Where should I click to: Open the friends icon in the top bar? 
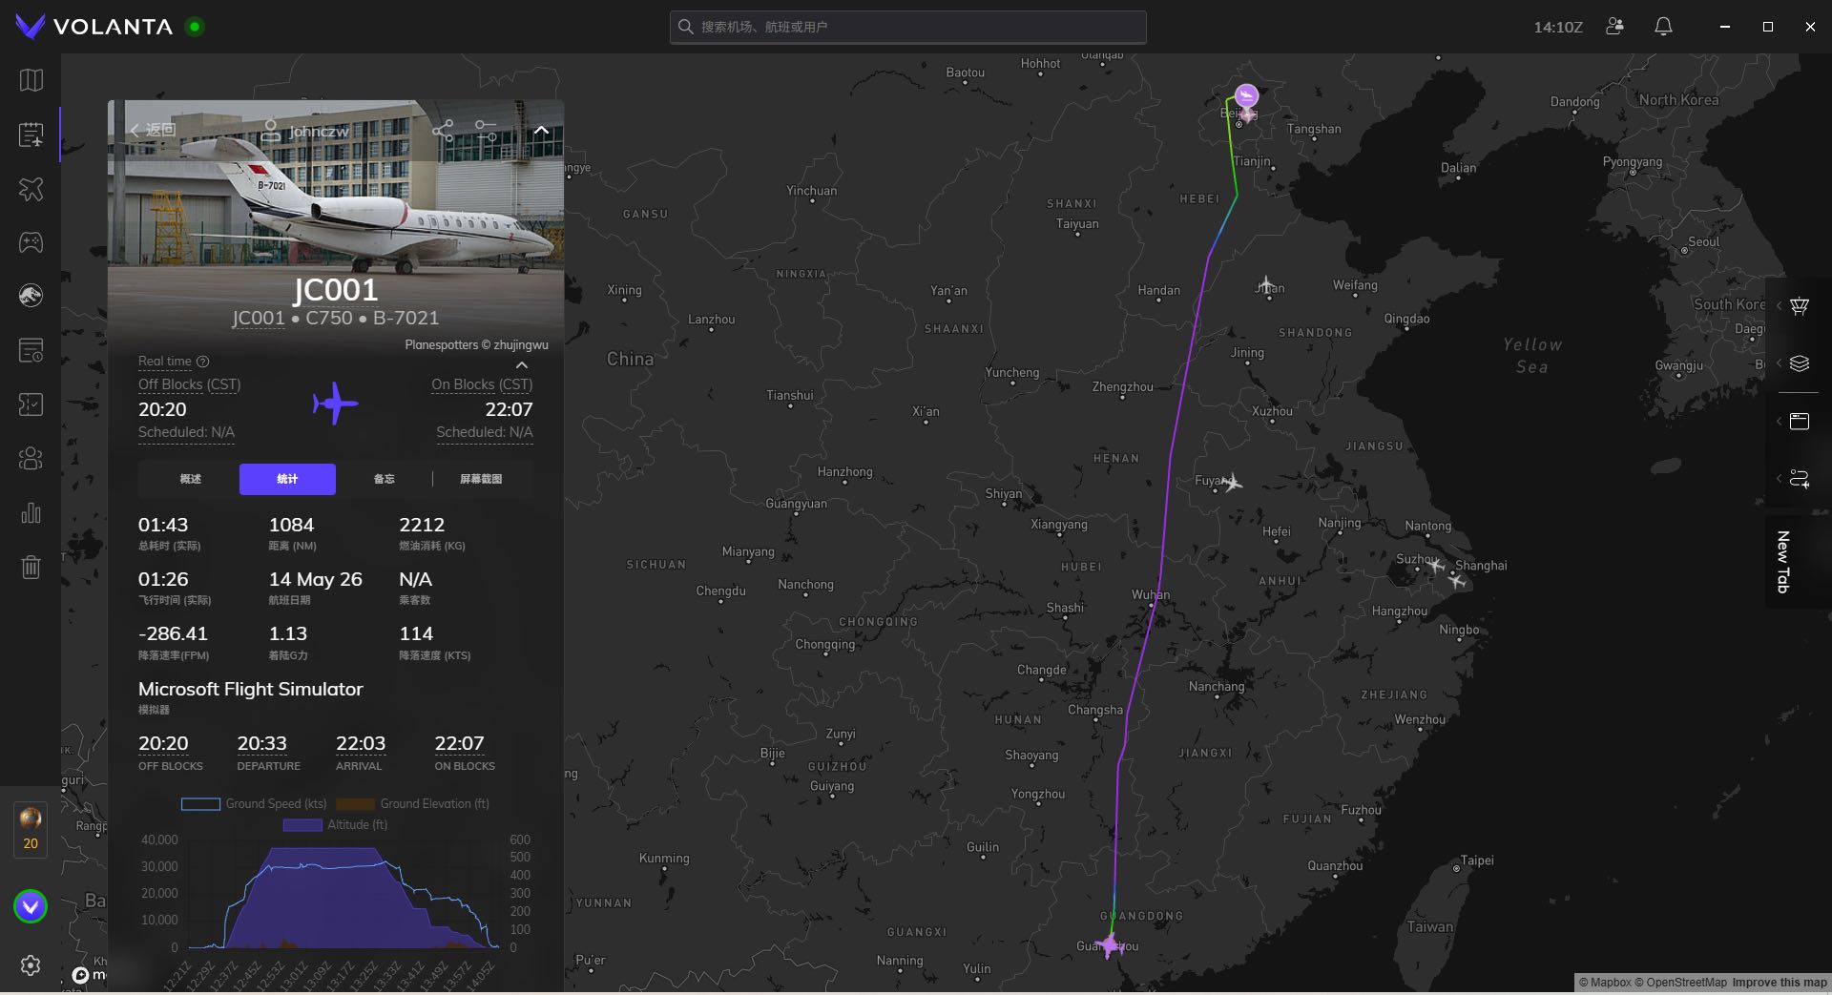pyautogui.click(x=1614, y=27)
